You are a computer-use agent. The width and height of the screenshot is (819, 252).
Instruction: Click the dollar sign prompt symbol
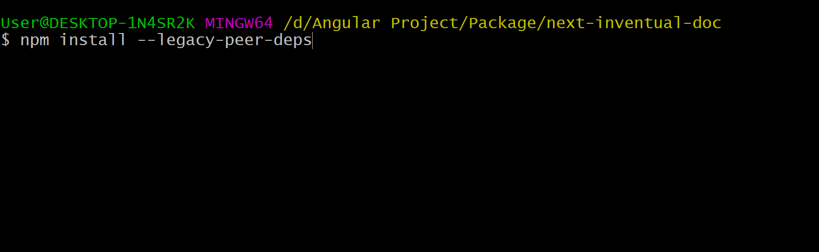pos(5,39)
